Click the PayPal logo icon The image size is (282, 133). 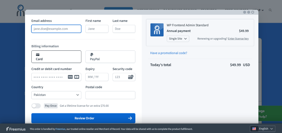pos(92,55)
